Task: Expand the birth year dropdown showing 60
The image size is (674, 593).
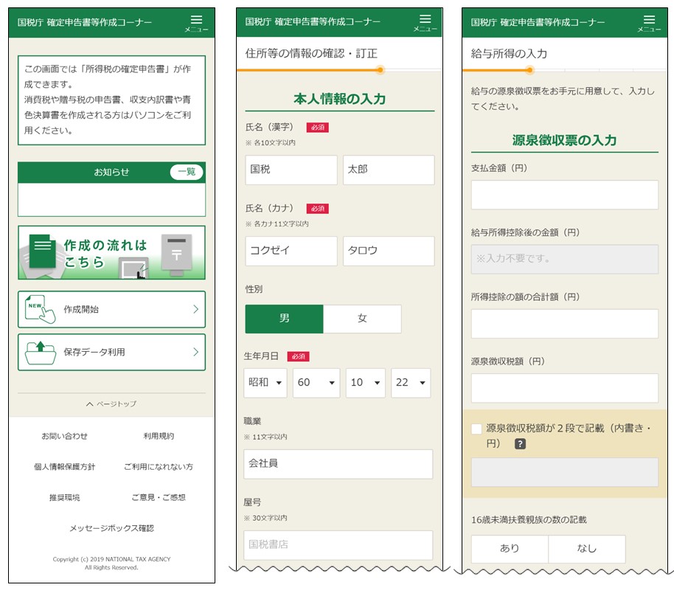Action: pyautogui.click(x=316, y=384)
